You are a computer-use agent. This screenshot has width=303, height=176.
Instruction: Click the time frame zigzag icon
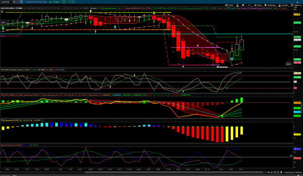pos(249,5)
